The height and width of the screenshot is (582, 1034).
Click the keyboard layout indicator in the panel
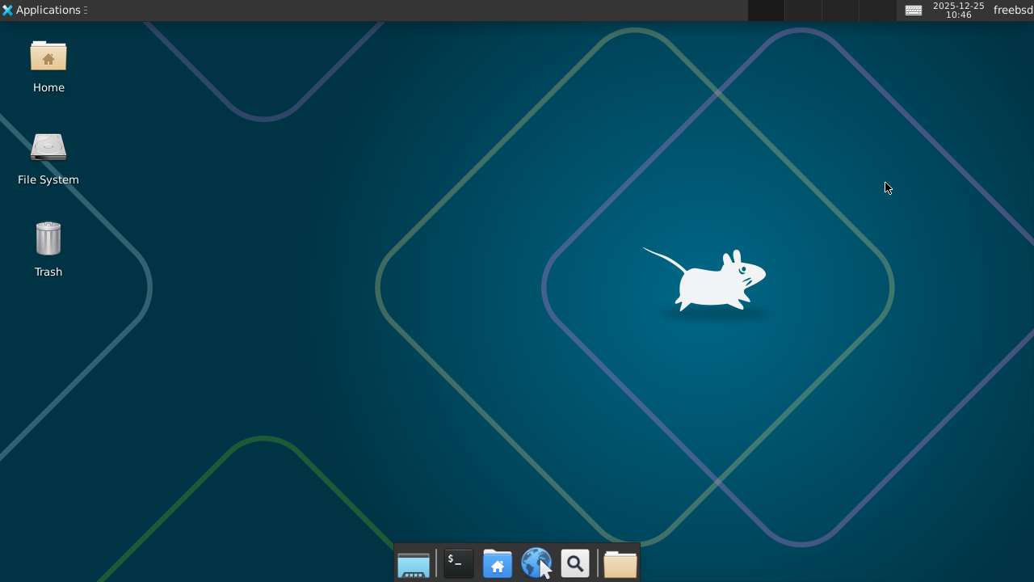coord(914,11)
